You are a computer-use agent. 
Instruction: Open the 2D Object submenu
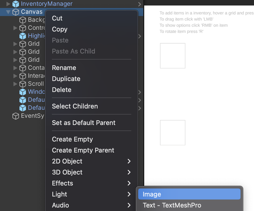91,161
